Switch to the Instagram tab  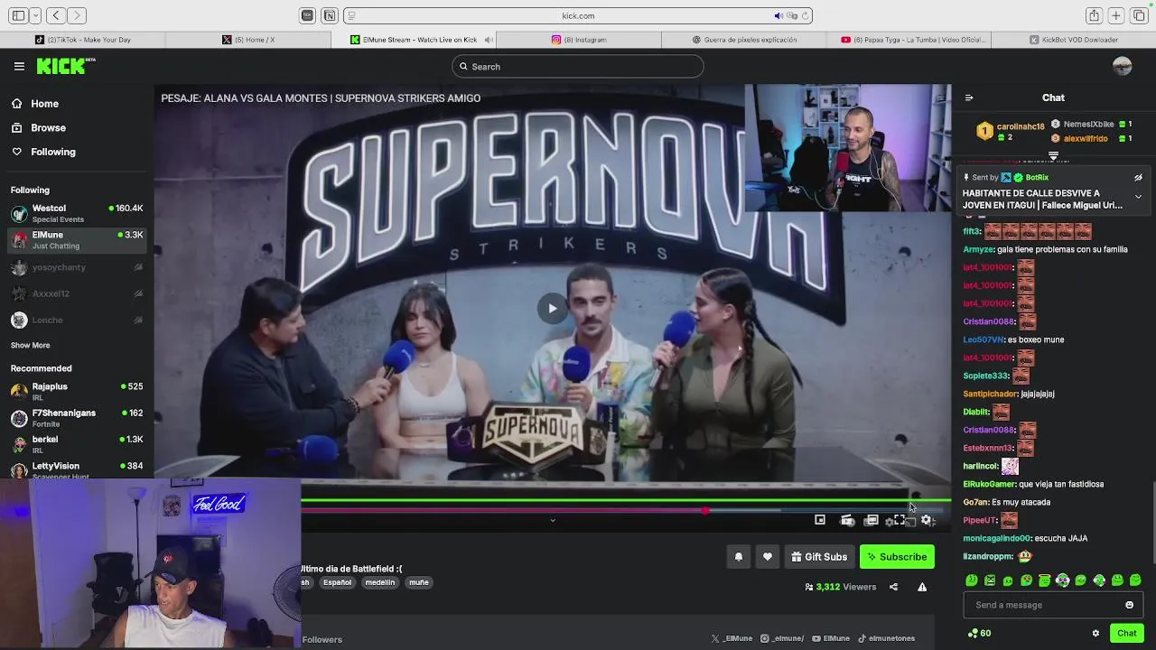[x=579, y=40]
